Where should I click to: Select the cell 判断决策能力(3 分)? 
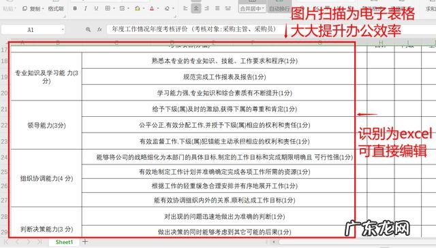pos(46,222)
